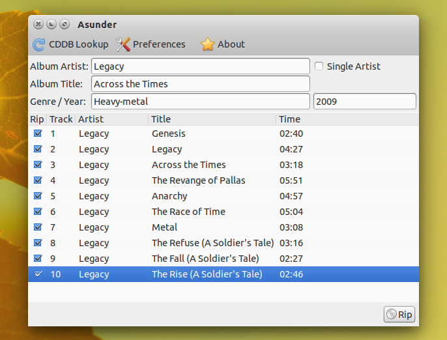The image size is (447, 340).
Task: Click the Heavy-metal genre field
Action: point(201,102)
